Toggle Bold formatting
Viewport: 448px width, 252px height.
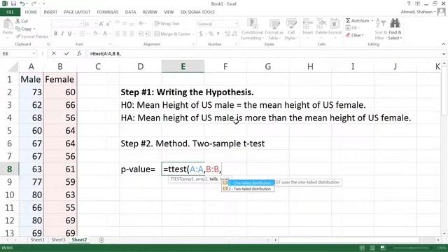click(x=56, y=34)
